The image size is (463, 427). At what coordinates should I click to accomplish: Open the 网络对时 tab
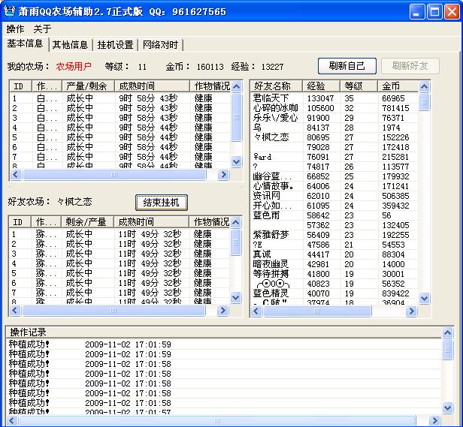(x=160, y=45)
